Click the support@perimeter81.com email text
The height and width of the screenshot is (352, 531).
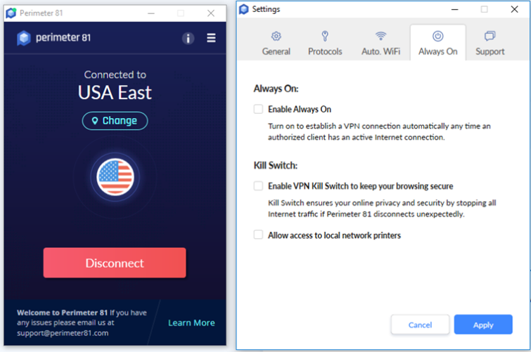click(x=63, y=333)
